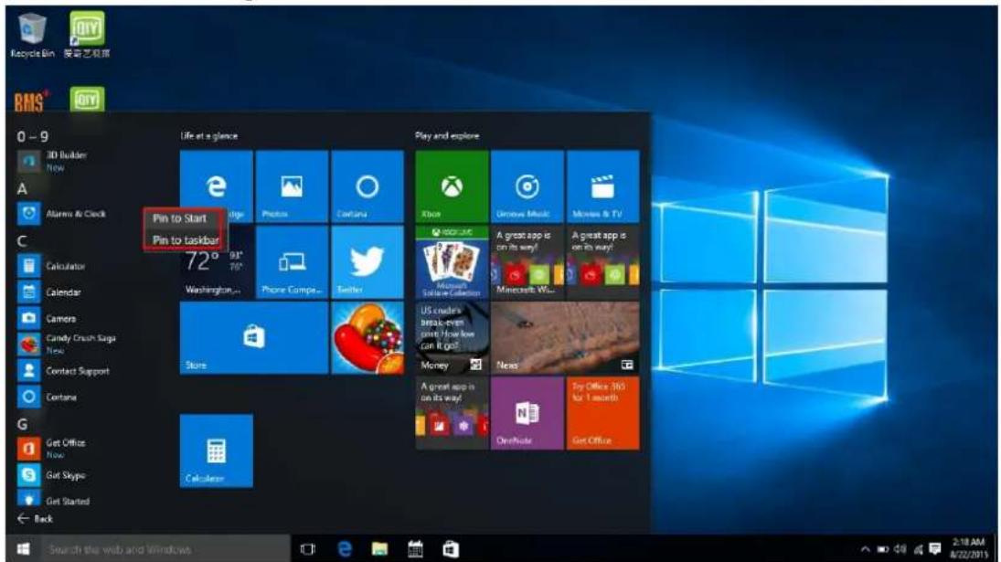Open volume control in system tray
Image resolution: width=1001 pixels, height=562 pixels.
(900, 549)
